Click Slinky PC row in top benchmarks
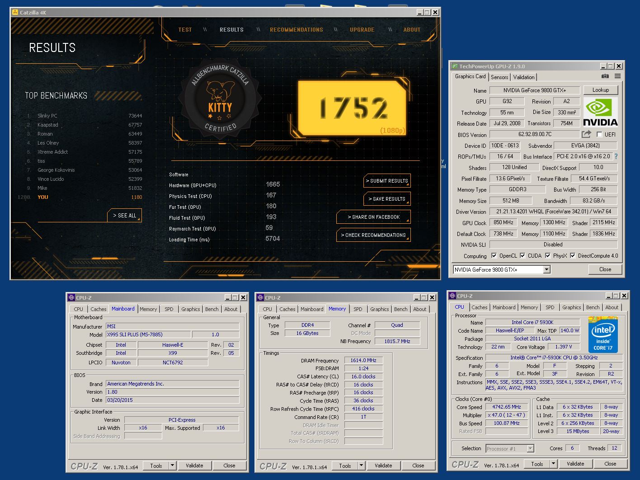The image size is (640, 480). 85,116
